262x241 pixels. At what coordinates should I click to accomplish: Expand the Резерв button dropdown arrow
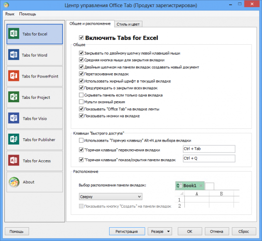(169, 231)
